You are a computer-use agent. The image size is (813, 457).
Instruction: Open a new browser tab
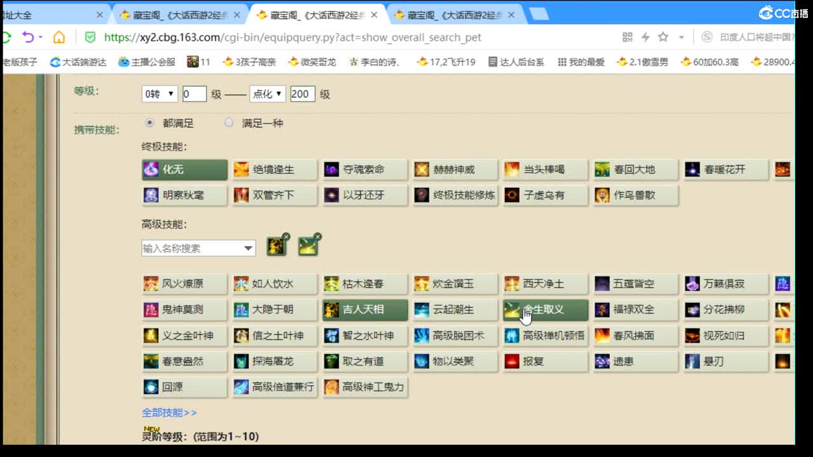(539, 14)
